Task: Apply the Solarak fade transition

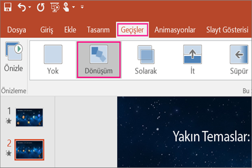Action: [x=146, y=60]
